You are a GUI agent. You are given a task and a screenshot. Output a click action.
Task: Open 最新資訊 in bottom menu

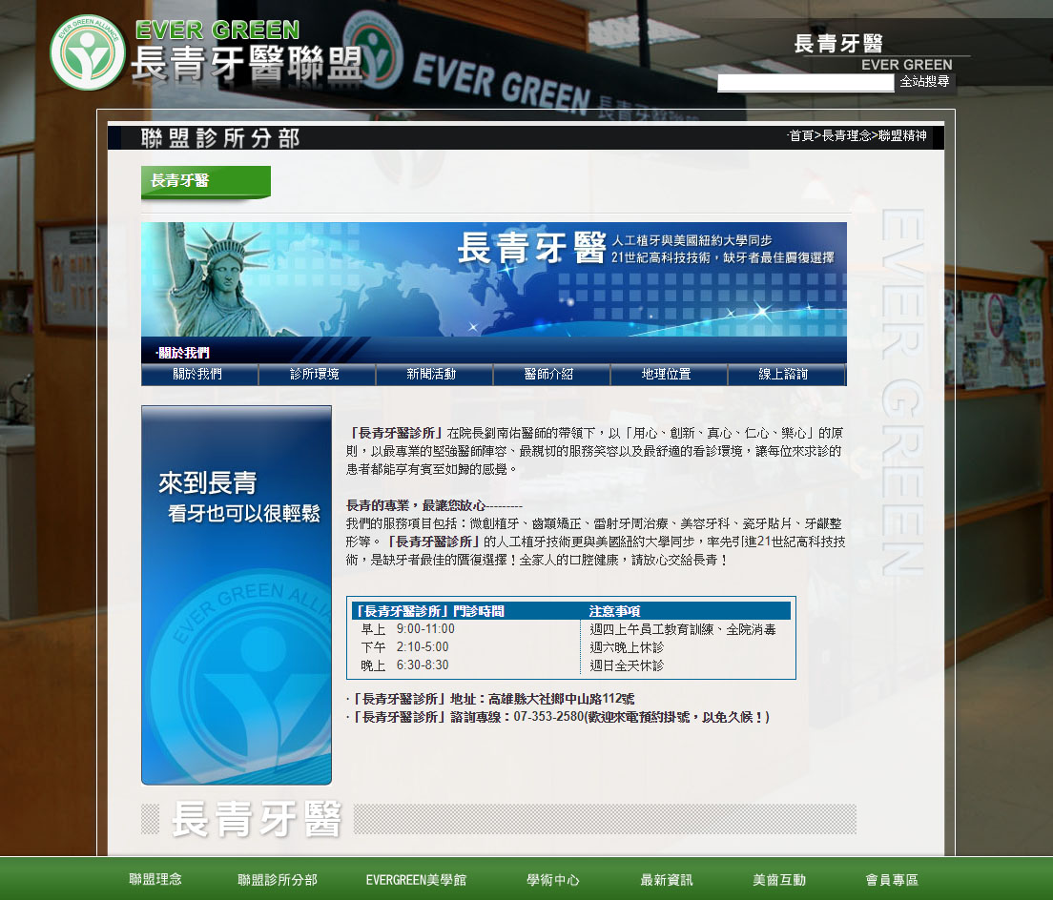(x=667, y=880)
